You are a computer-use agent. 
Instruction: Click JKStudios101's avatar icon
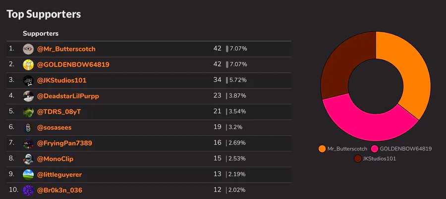[x=28, y=81]
